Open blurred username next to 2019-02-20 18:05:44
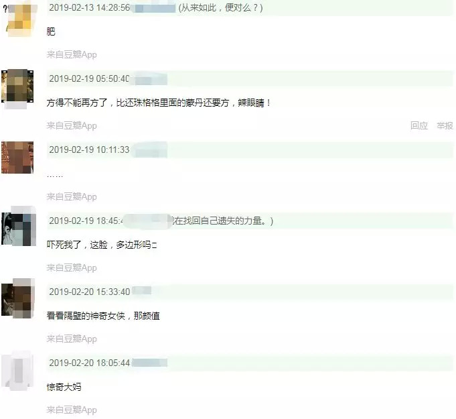The height and width of the screenshot is (419, 456). pos(150,363)
